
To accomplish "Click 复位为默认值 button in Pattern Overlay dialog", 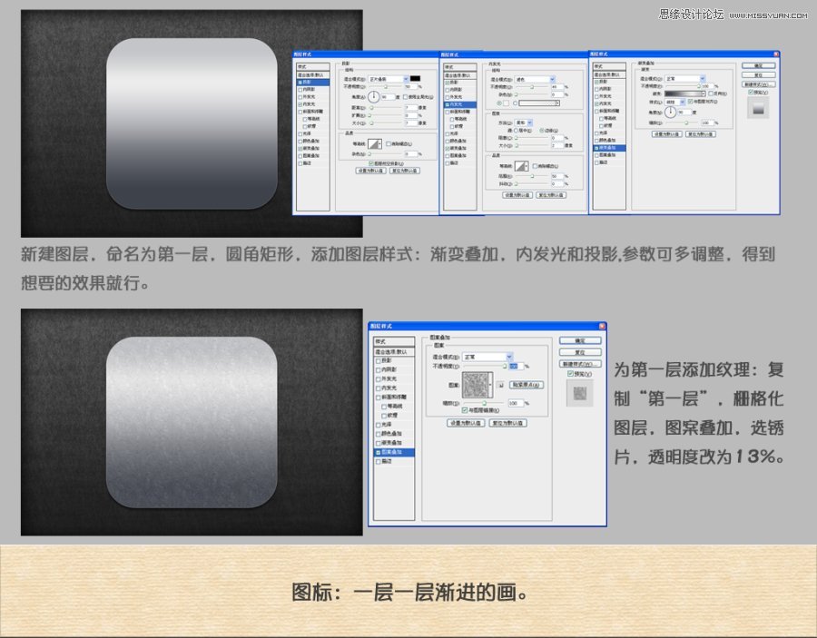I will coord(508,423).
